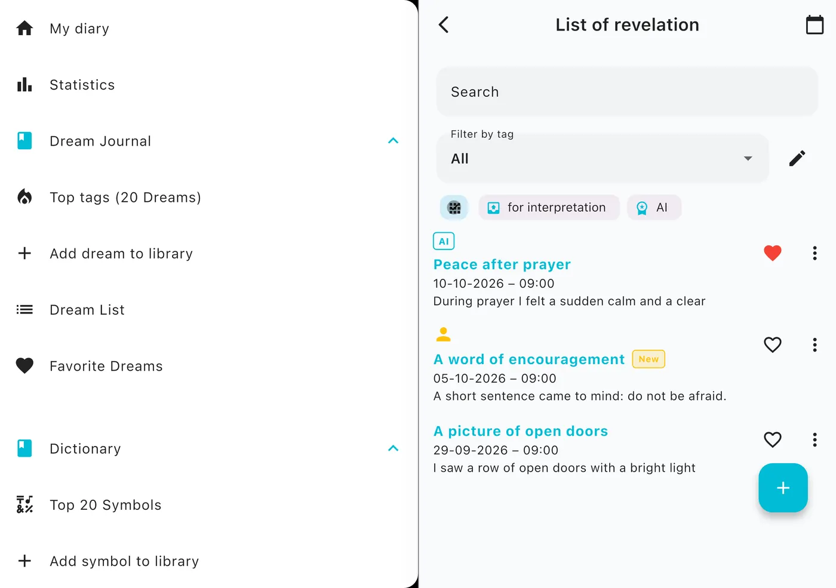This screenshot has width=836, height=588.
Task: Click date text 29-09-2026 – 09:00
Action: 496,450
